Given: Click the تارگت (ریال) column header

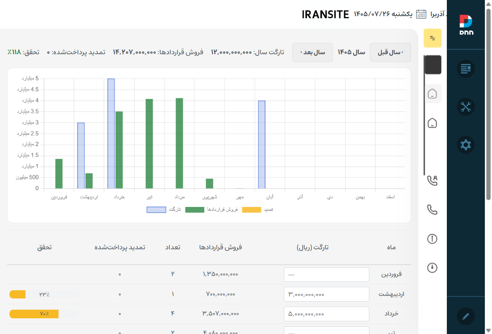Looking at the screenshot, I should click(x=312, y=247).
